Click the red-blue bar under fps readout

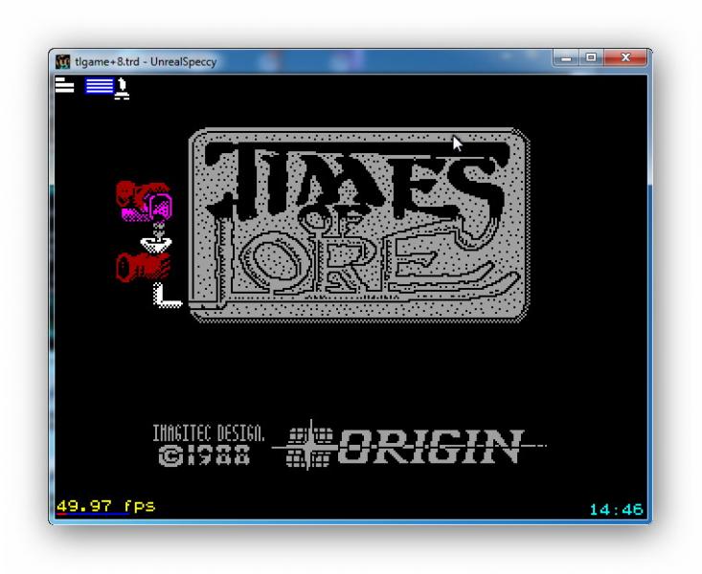pos(91,515)
